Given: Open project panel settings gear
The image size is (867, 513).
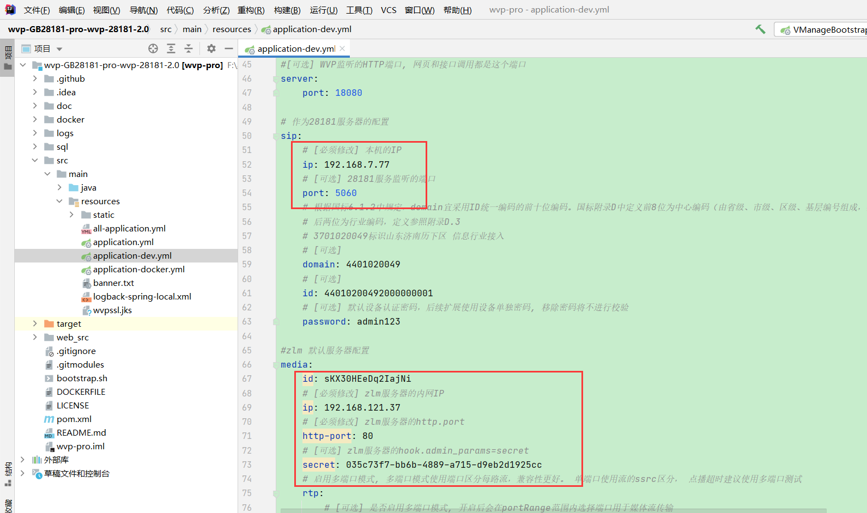Looking at the screenshot, I should tap(211, 48).
